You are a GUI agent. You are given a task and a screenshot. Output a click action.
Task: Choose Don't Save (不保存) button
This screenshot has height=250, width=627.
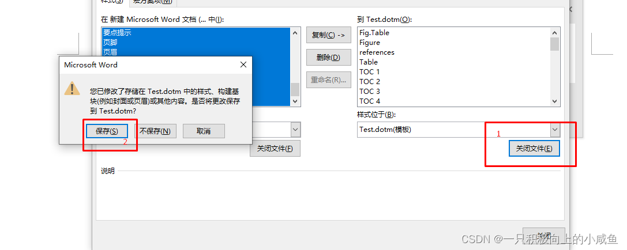(155, 131)
